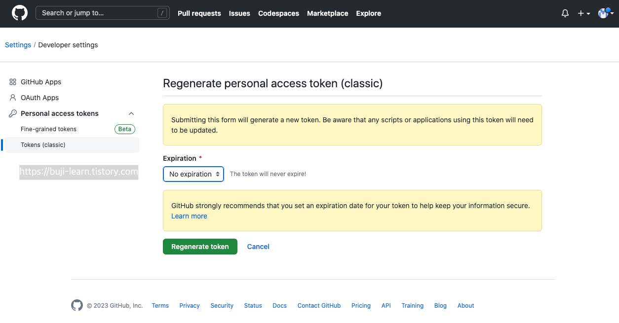619x323 pixels.
Task: Collapse the Personal access tokens section chevron
Action: click(x=131, y=113)
